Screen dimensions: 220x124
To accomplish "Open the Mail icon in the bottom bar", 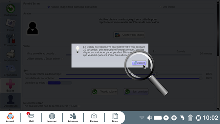I will tap(31, 118).
